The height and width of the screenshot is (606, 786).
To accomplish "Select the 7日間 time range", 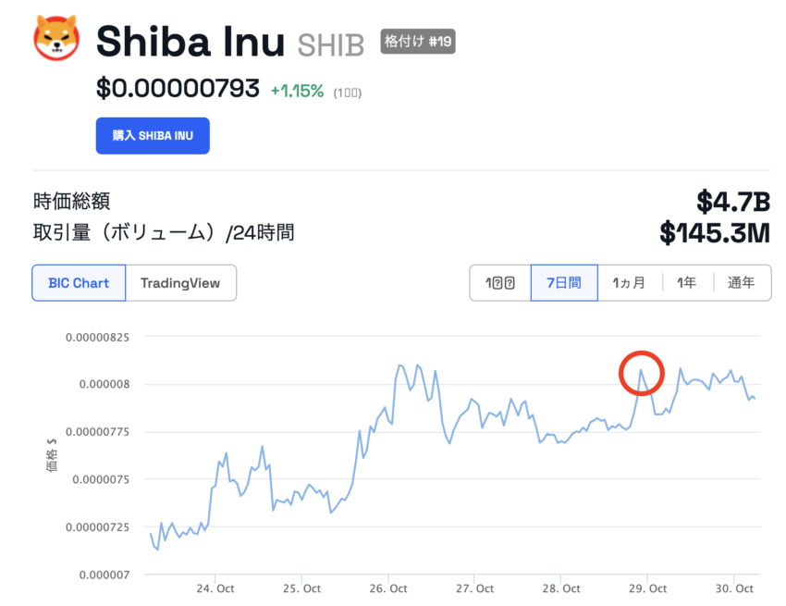I will tap(564, 283).
